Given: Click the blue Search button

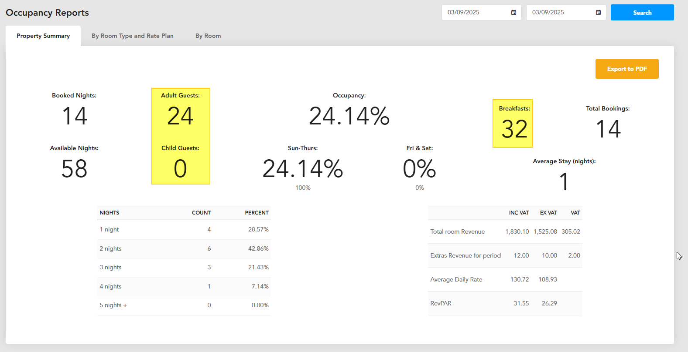Looking at the screenshot, I should point(642,13).
